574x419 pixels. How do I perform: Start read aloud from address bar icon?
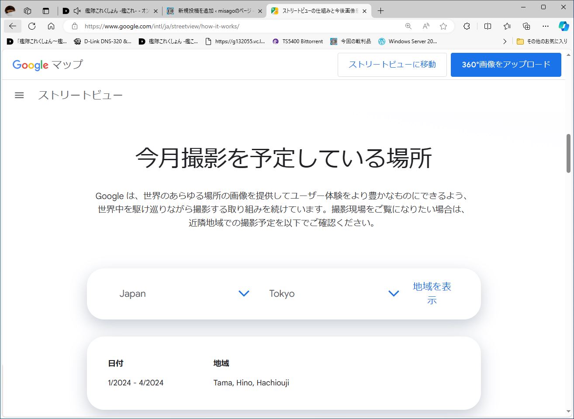pos(426,26)
